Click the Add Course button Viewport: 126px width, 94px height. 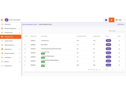pos(120,24)
